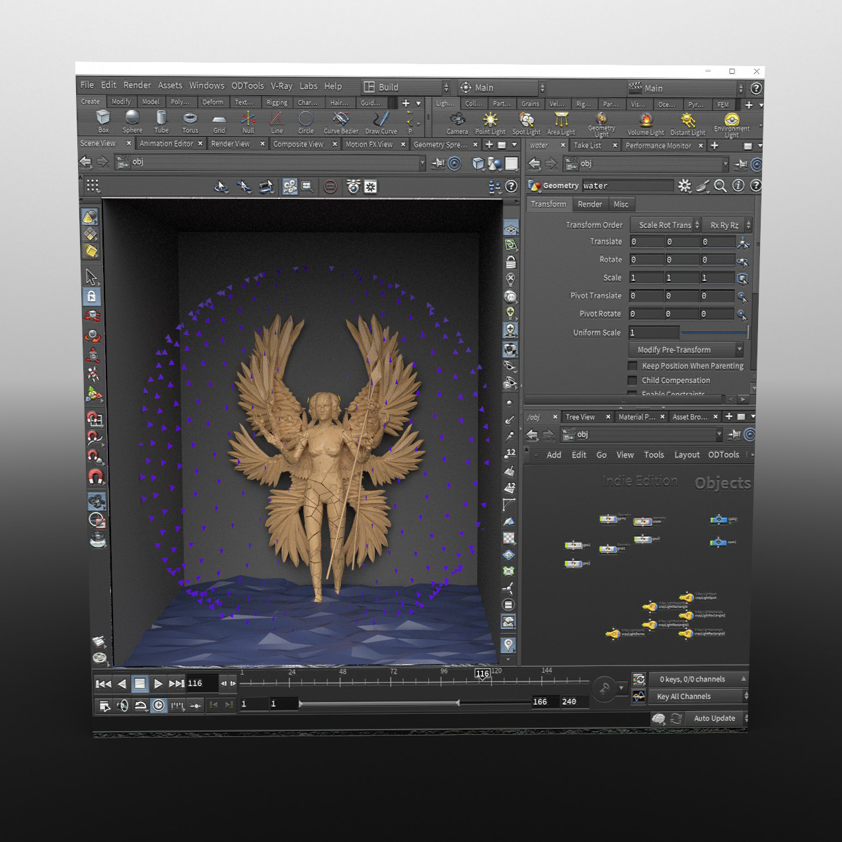Open the parameter search magnifier icon
The width and height of the screenshot is (842, 842).
(x=720, y=186)
